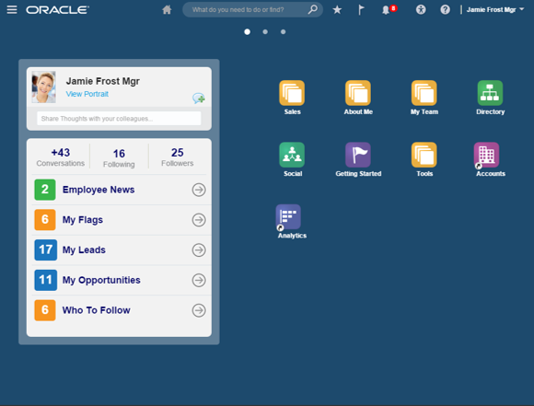The image size is (534, 406).
Task: Open the My Flags item
Action: (x=83, y=220)
